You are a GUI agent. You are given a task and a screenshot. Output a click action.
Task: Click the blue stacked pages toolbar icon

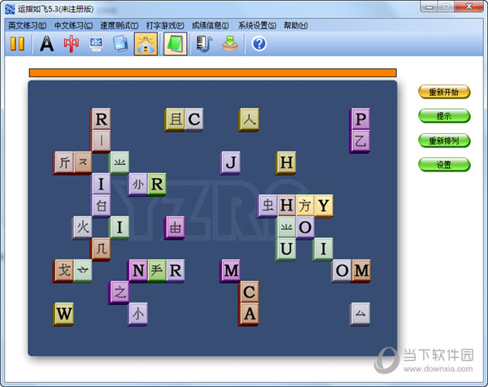[x=120, y=44]
